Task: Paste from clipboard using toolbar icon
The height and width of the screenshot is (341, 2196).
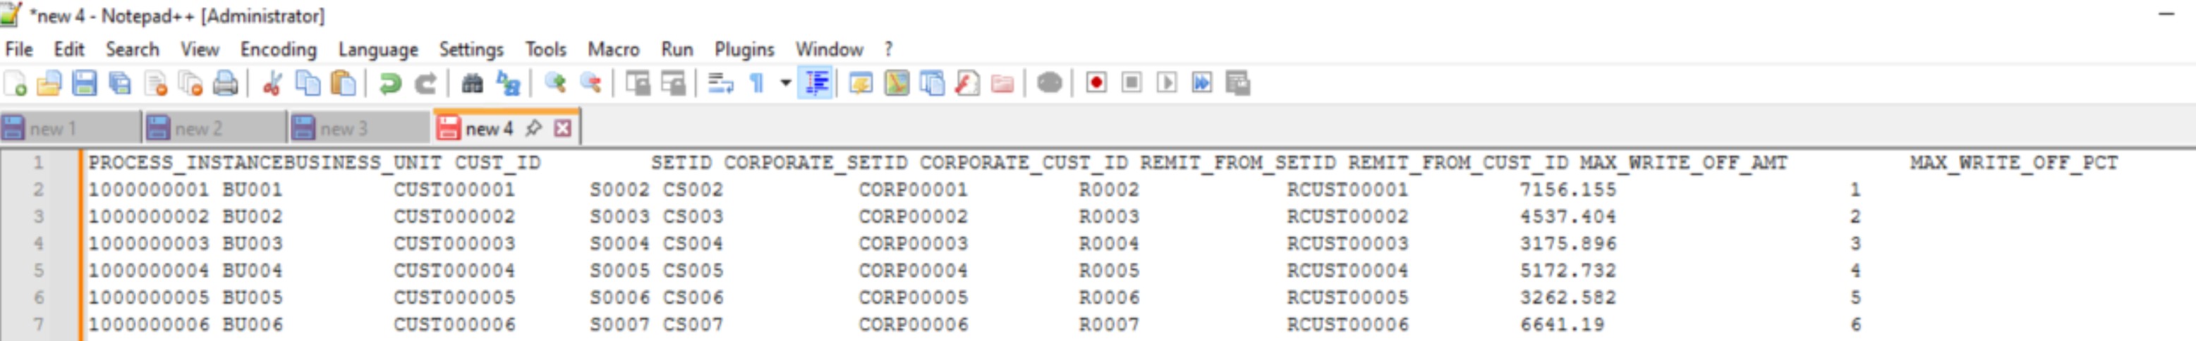Action: pyautogui.click(x=343, y=83)
